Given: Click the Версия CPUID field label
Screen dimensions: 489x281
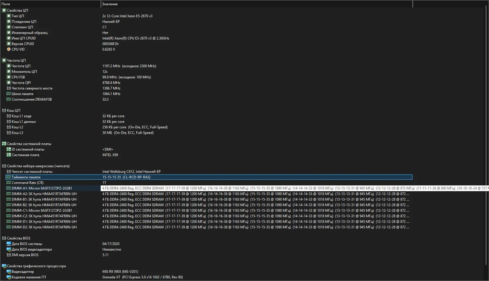Looking at the screenshot, I should pyautogui.click(x=23, y=44).
